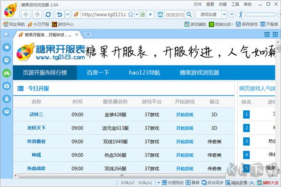Click 键鼠录播 in the status bar
281x187 pixels.
pos(236,182)
